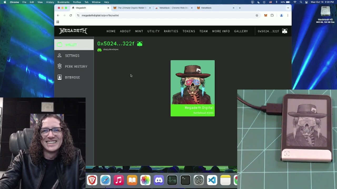Open the Apple menu
This screenshot has height=189, width=337.
(x=5, y=2)
